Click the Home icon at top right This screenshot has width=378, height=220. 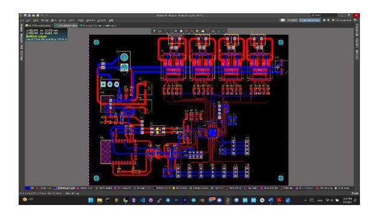tap(324, 20)
